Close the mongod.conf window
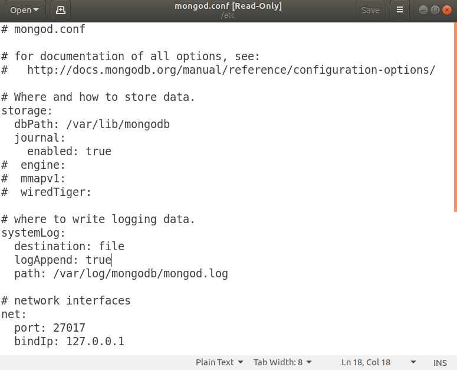The width and height of the screenshot is (457, 370). pos(446,10)
